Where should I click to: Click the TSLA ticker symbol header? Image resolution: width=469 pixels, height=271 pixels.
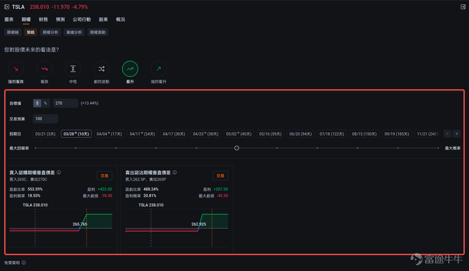coord(18,7)
